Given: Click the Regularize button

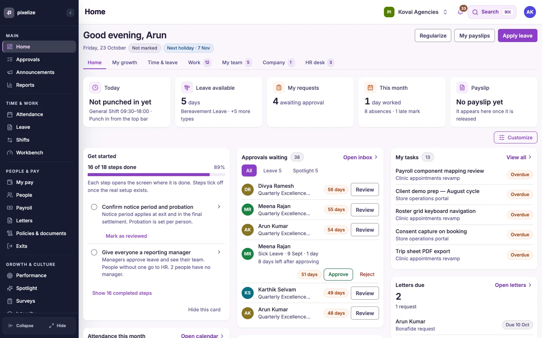Looking at the screenshot, I should pos(433,36).
